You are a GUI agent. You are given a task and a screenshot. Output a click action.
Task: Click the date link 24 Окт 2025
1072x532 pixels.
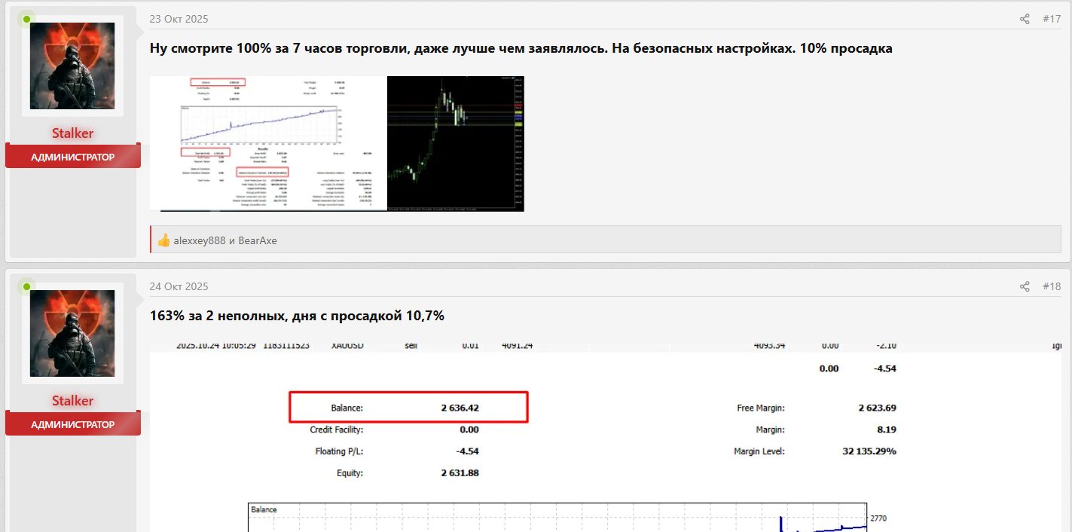pos(179,286)
